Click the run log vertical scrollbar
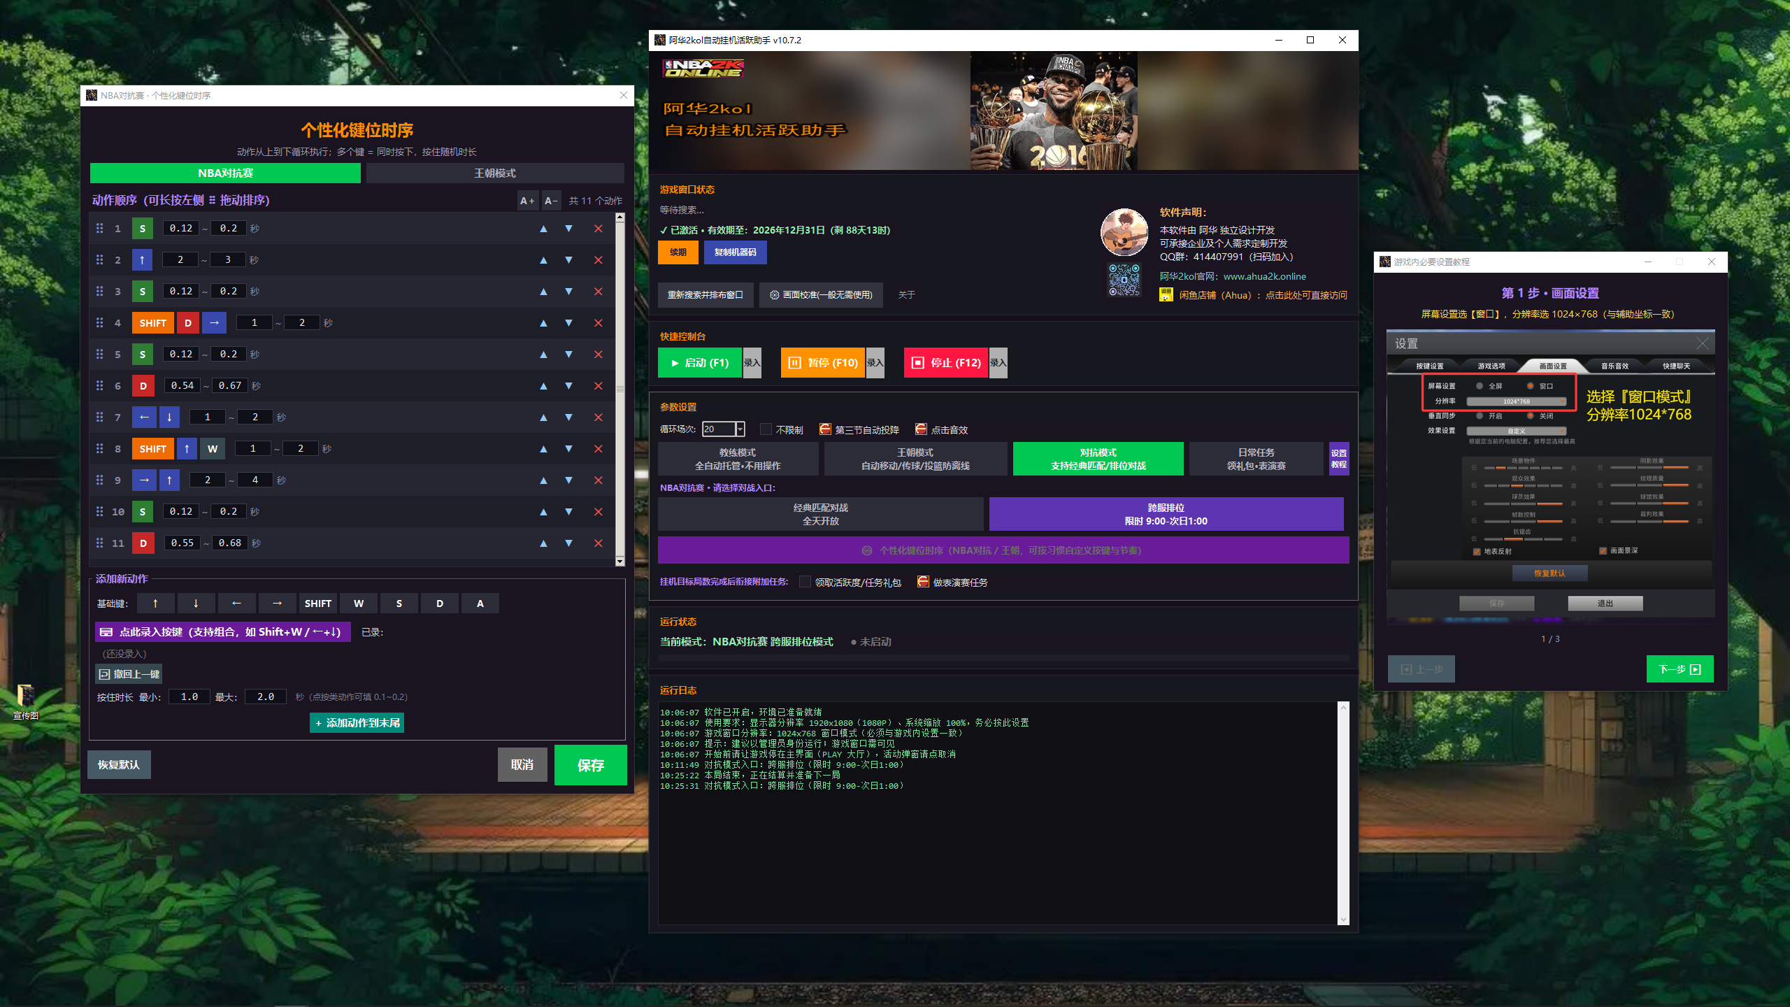Screen dimensions: 1790x1007 click(1343, 813)
